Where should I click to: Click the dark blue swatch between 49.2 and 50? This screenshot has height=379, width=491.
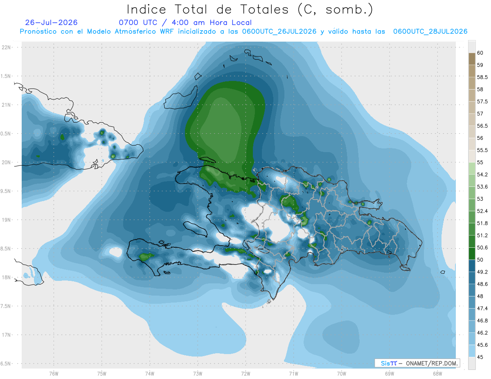click(472, 266)
